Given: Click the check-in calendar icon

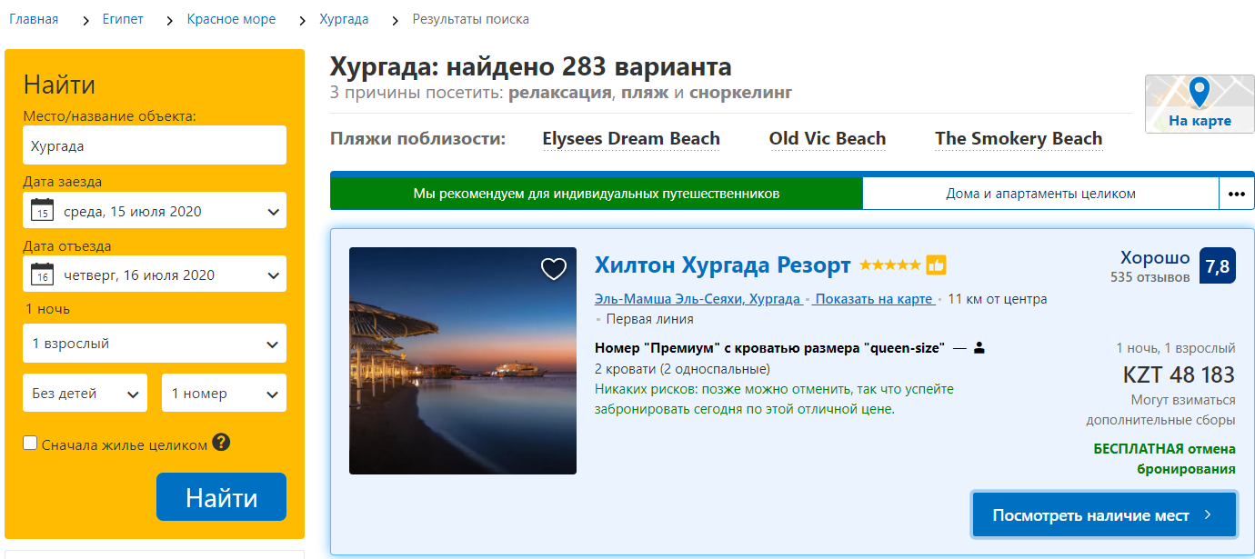Looking at the screenshot, I should click(42, 211).
